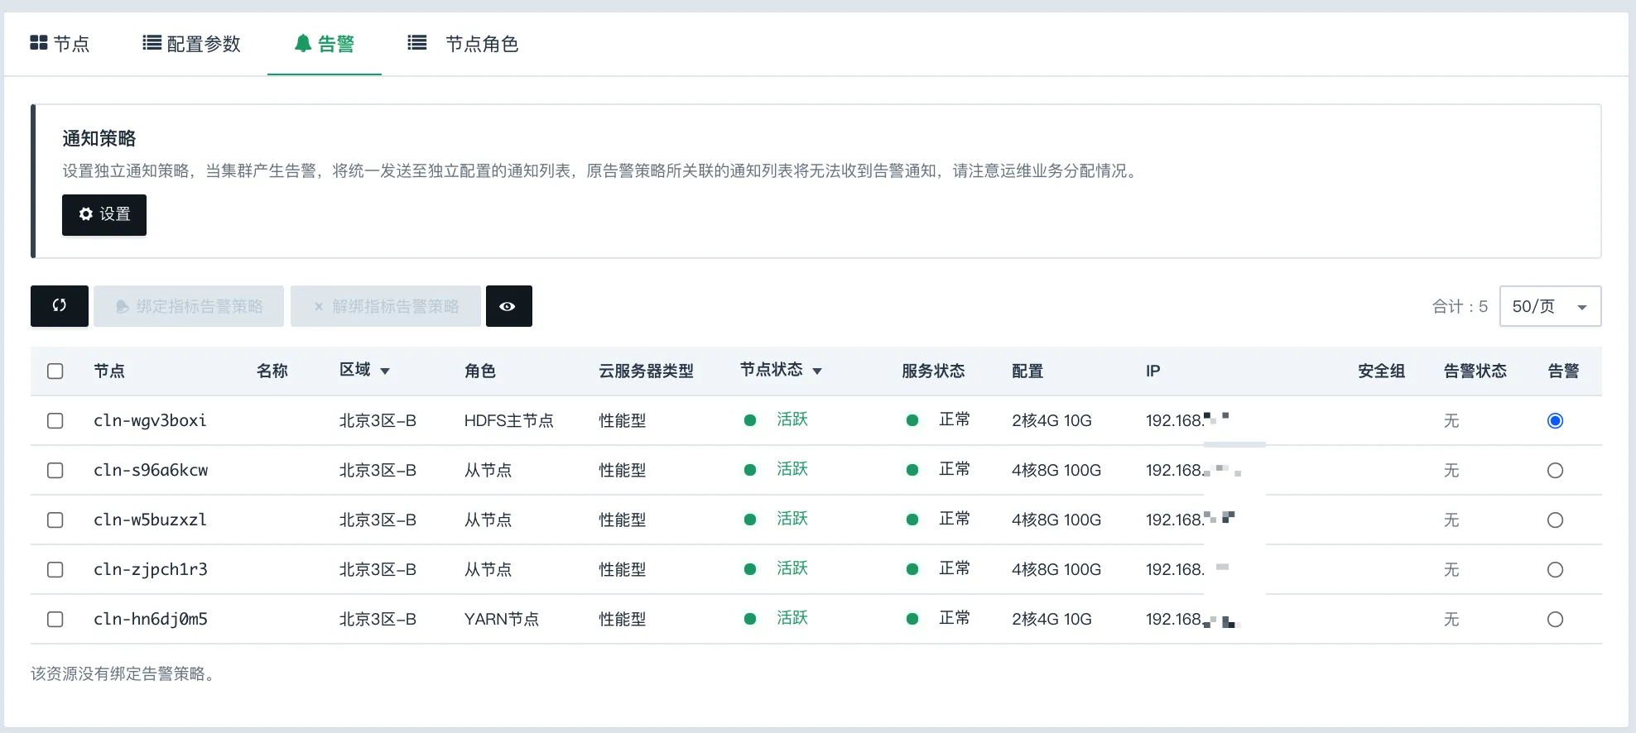Image resolution: width=1636 pixels, height=733 pixels.
Task: Click the refresh icon button
Action: pos(60,306)
